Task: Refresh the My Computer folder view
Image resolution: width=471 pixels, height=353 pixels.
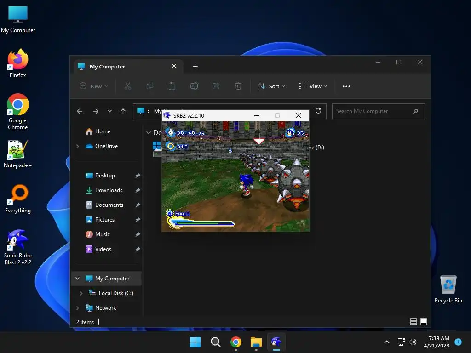Action: [318, 111]
